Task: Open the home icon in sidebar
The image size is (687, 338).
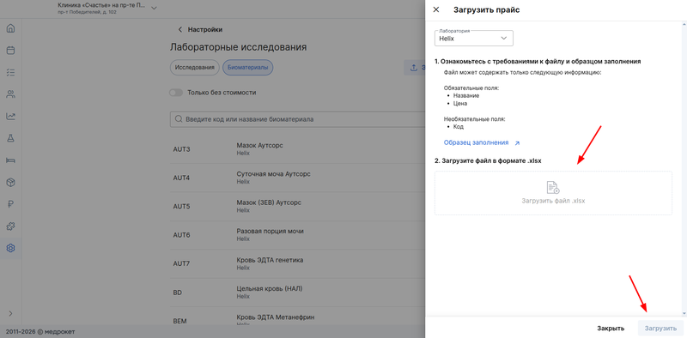Action: click(x=11, y=28)
